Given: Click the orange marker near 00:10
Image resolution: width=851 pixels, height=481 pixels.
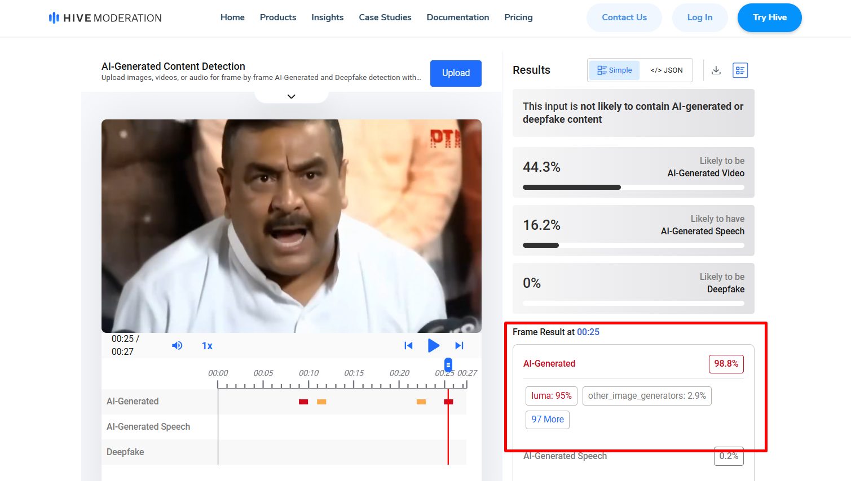Looking at the screenshot, I should point(321,402).
